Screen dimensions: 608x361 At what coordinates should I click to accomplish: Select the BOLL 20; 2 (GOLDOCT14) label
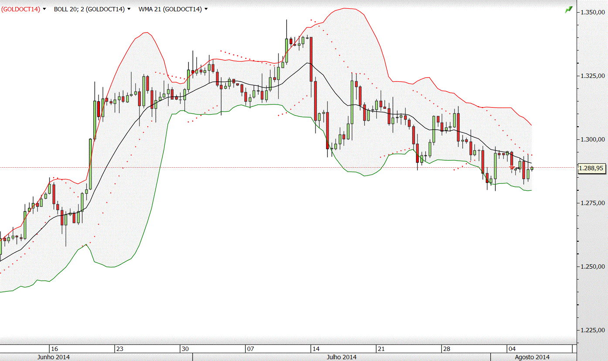(x=89, y=9)
